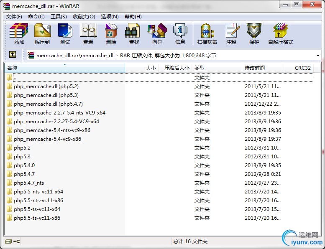The height and width of the screenshot is (249, 325).
Task: Go up one folder level arrow button
Action: [x=13, y=55]
